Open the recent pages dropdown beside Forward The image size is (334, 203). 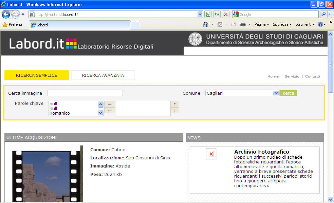23,15
